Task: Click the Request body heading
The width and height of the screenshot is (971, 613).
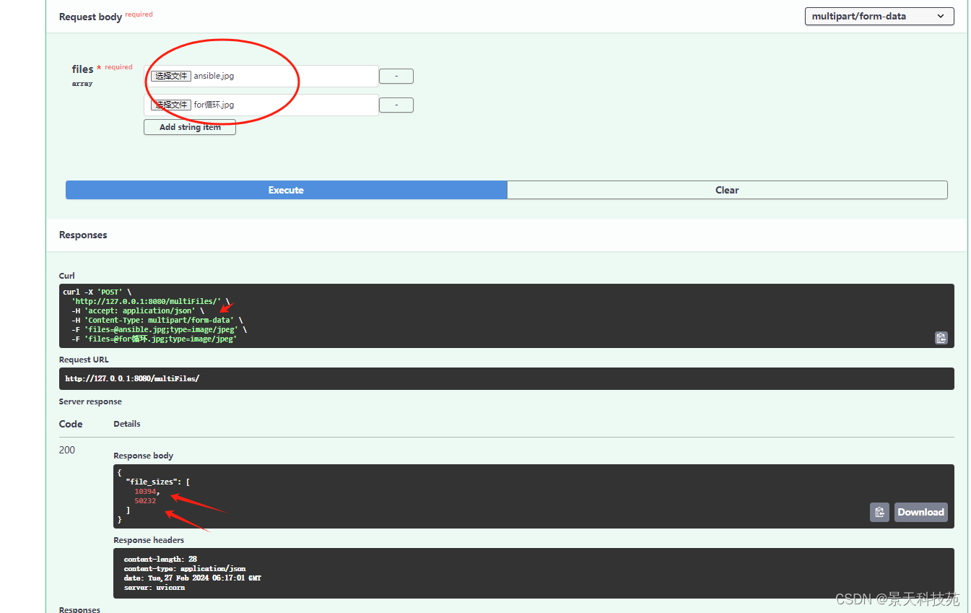Action: click(x=90, y=17)
